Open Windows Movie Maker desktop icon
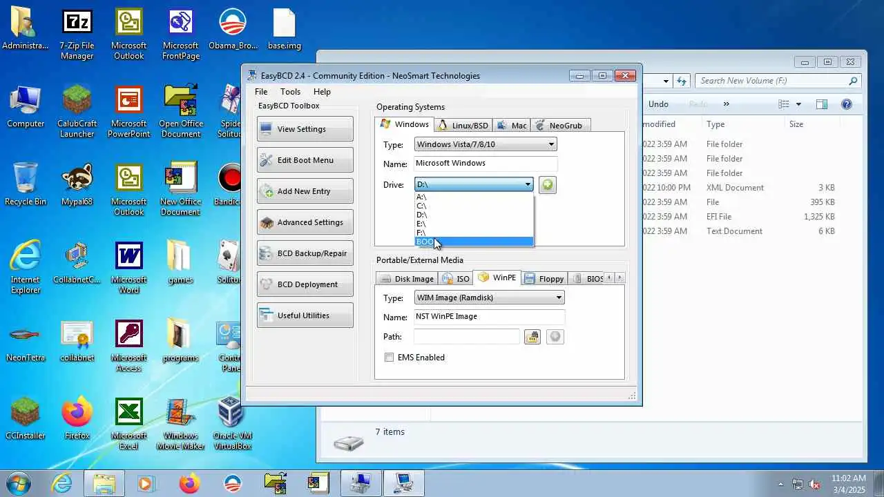884x497 pixels. click(x=180, y=424)
